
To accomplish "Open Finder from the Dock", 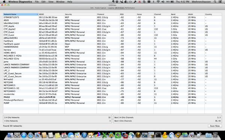I will [x=10, y=135].
